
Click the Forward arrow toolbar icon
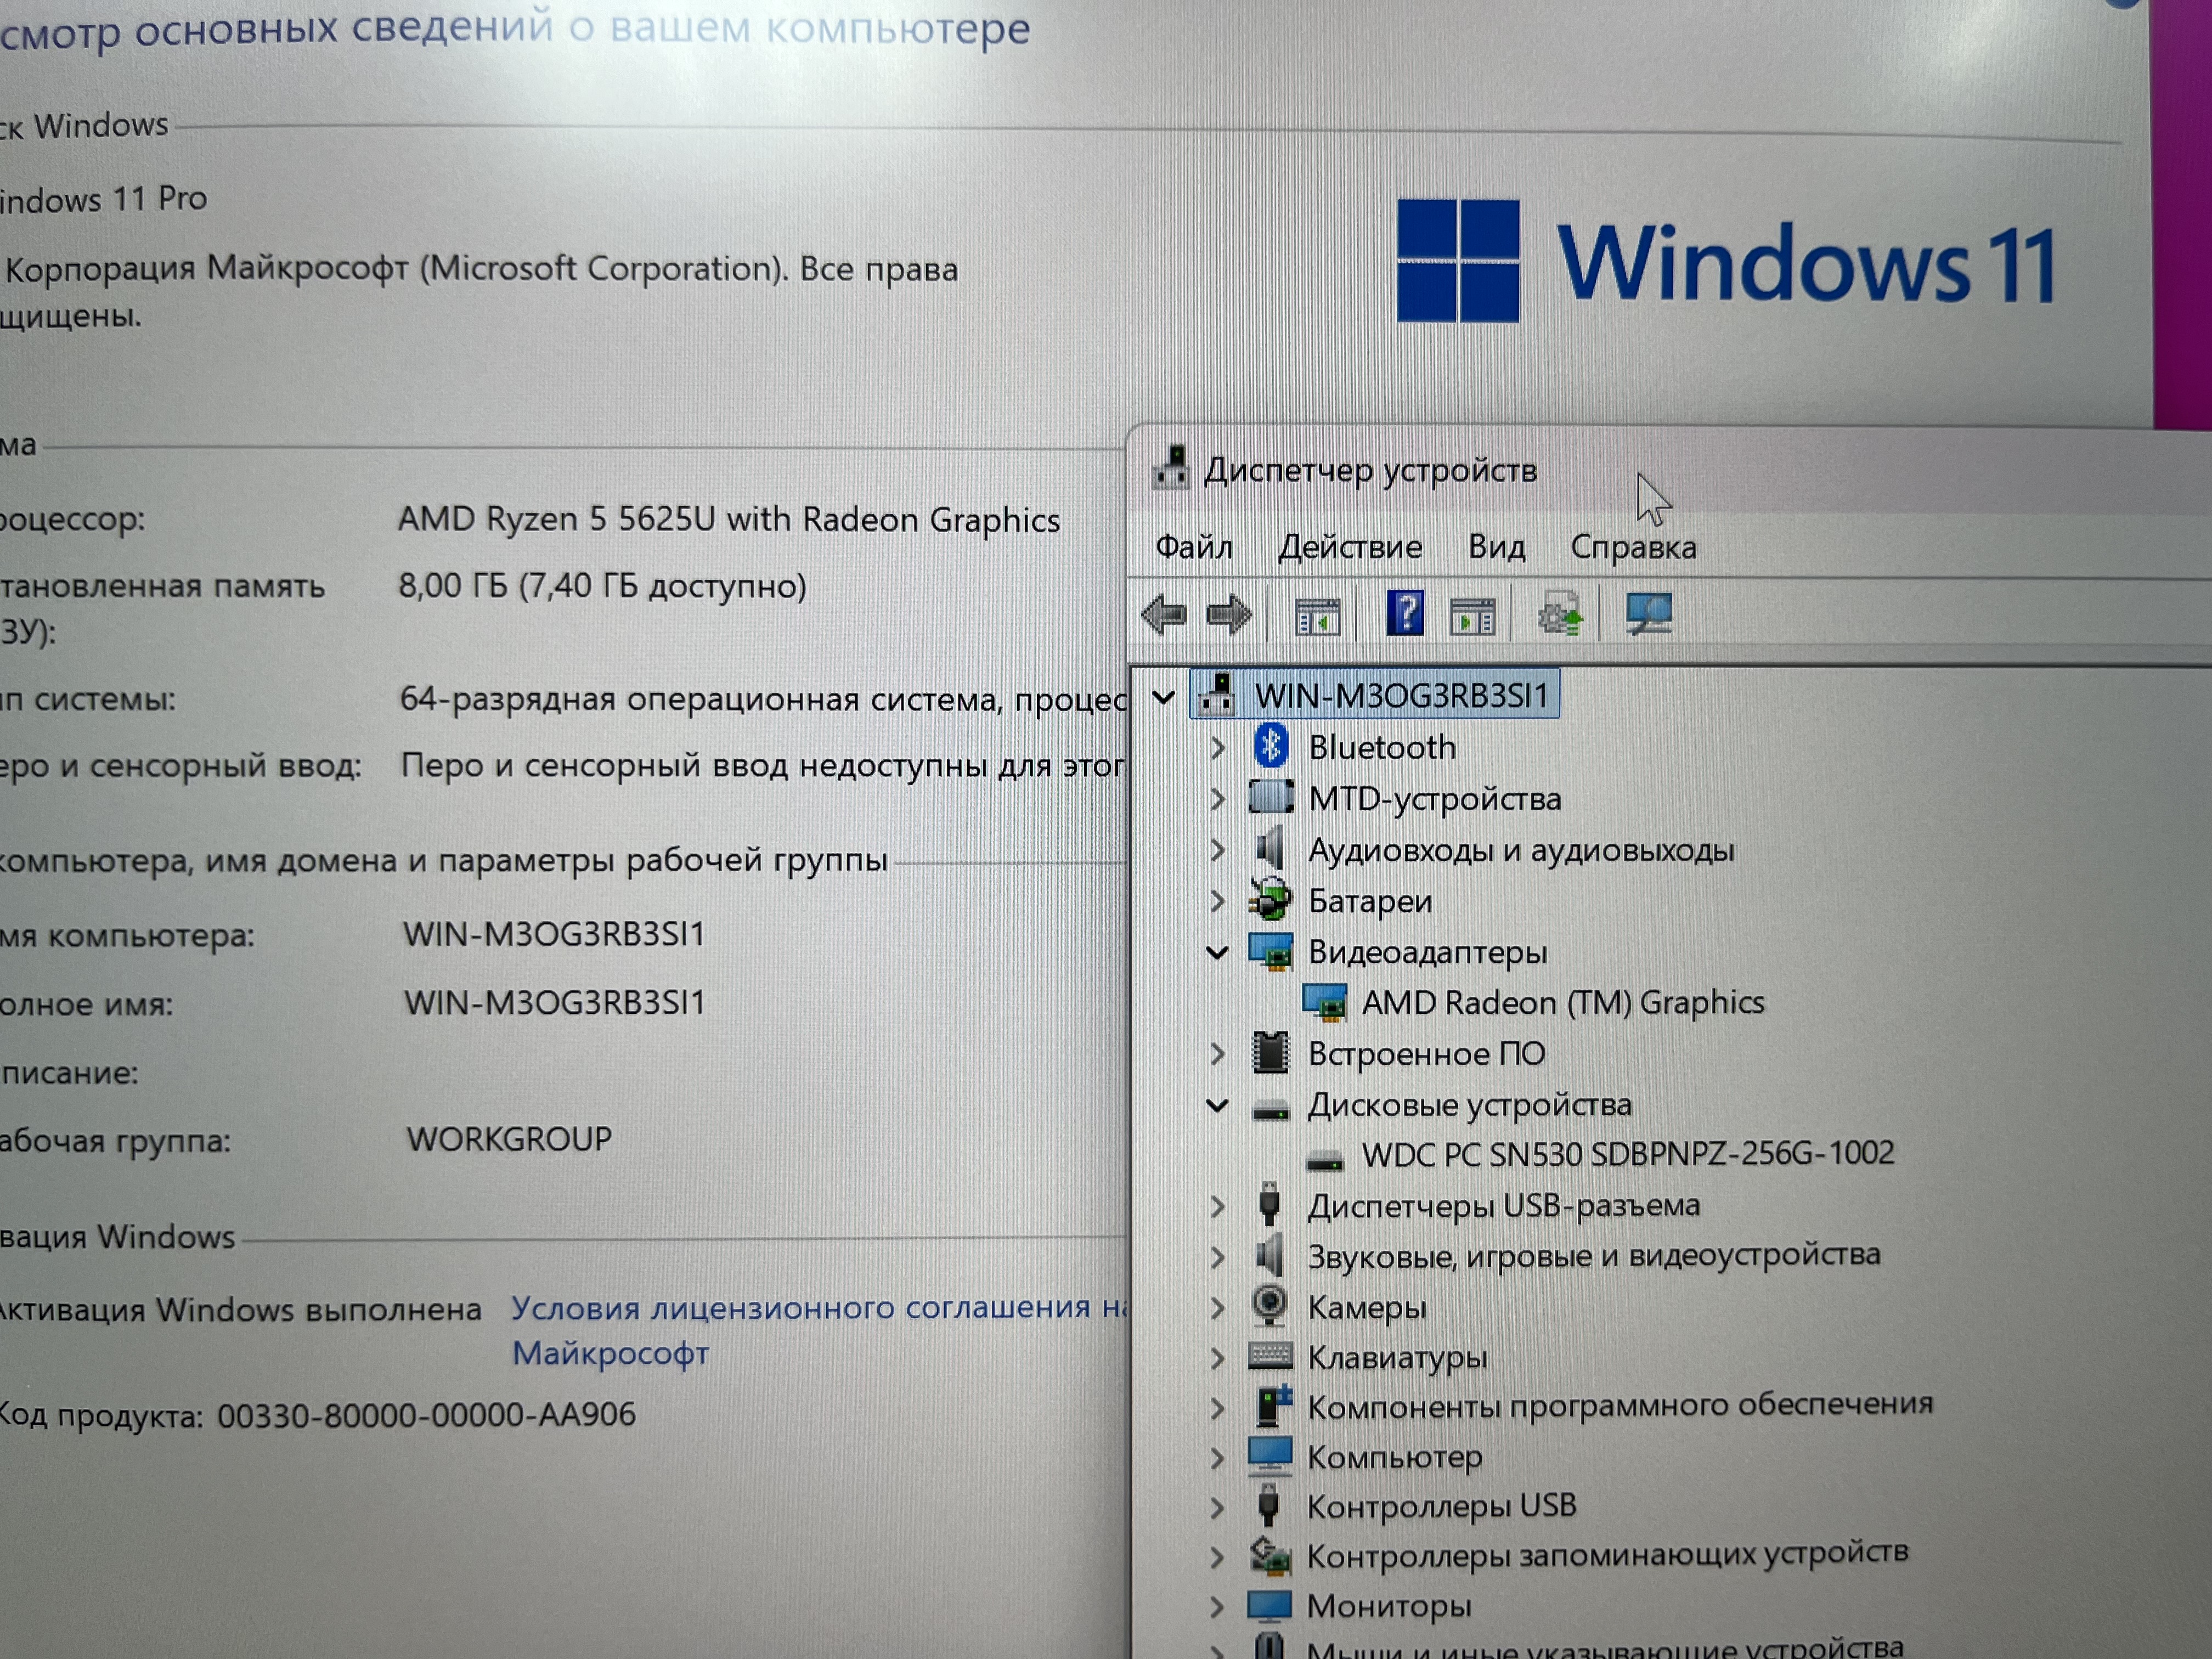click(x=1228, y=614)
